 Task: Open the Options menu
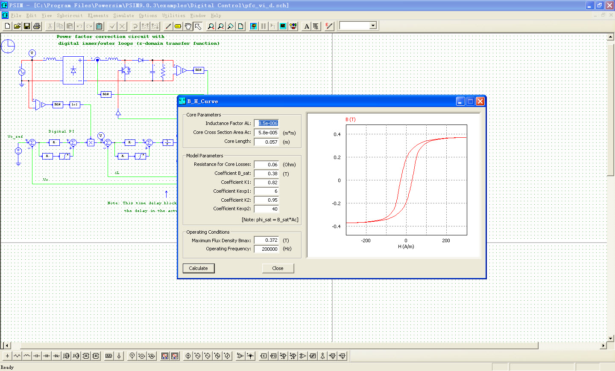(148, 15)
